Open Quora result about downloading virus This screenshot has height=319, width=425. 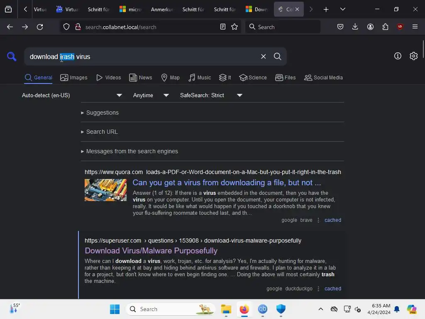[227, 183]
